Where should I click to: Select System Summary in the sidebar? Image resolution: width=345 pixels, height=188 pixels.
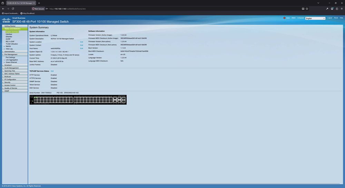[x=12, y=32]
